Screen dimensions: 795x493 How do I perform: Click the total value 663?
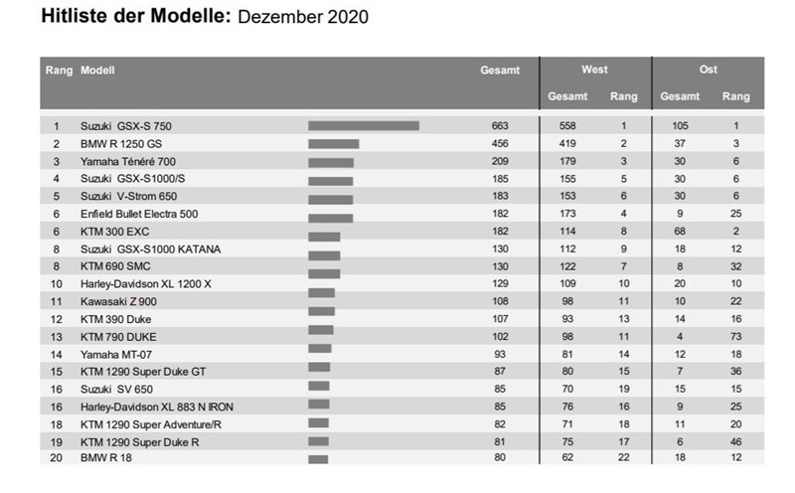(x=500, y=126)
